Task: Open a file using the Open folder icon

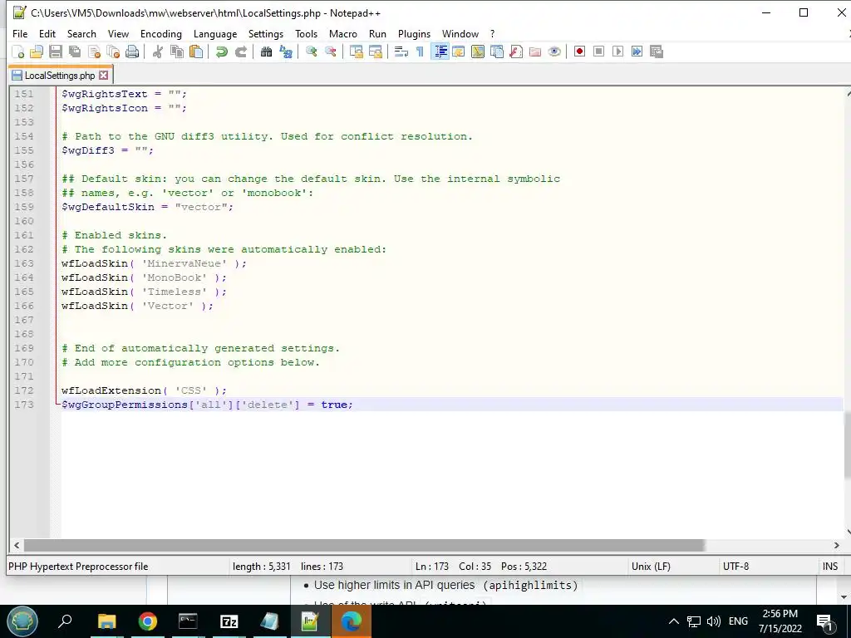Action: point(37,52)
